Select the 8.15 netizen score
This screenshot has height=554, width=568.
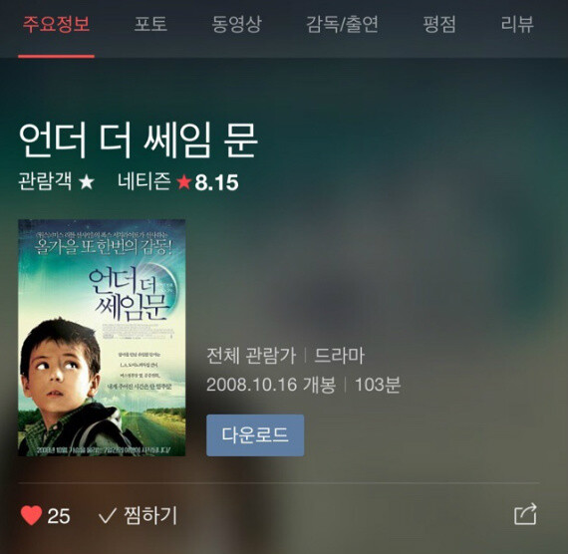pos(216,182)
